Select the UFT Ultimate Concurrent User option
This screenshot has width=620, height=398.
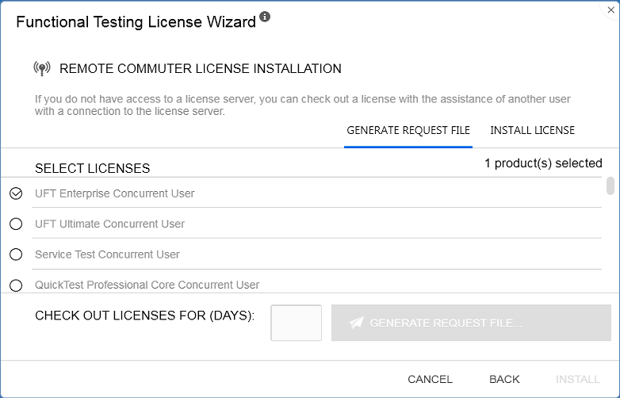point(16,224)
